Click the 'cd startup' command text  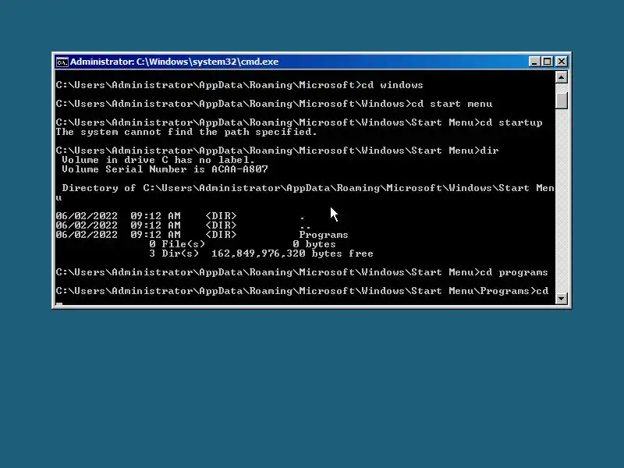pyautogui.click(x=511, y=122)
